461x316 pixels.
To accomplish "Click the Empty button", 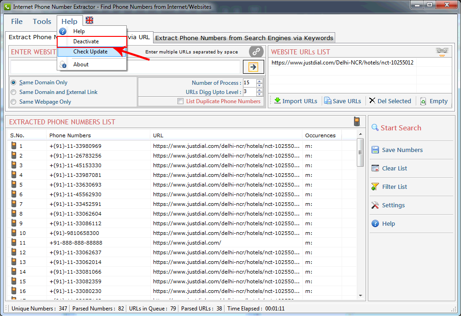I will tap(434, 101).
